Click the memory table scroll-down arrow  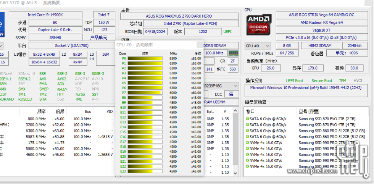click(x=235, y=173)
